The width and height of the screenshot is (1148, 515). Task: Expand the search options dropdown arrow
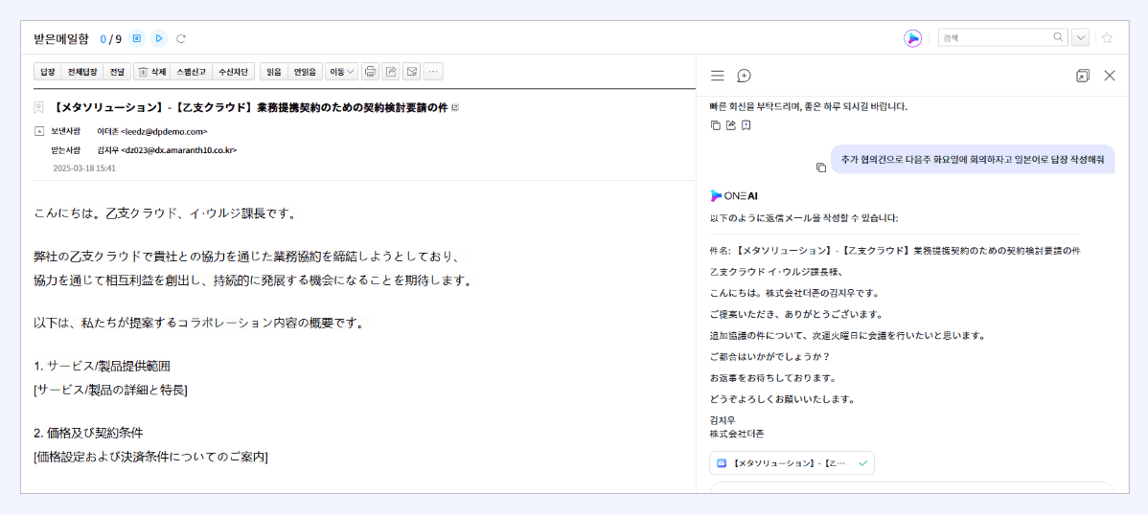1081,38
